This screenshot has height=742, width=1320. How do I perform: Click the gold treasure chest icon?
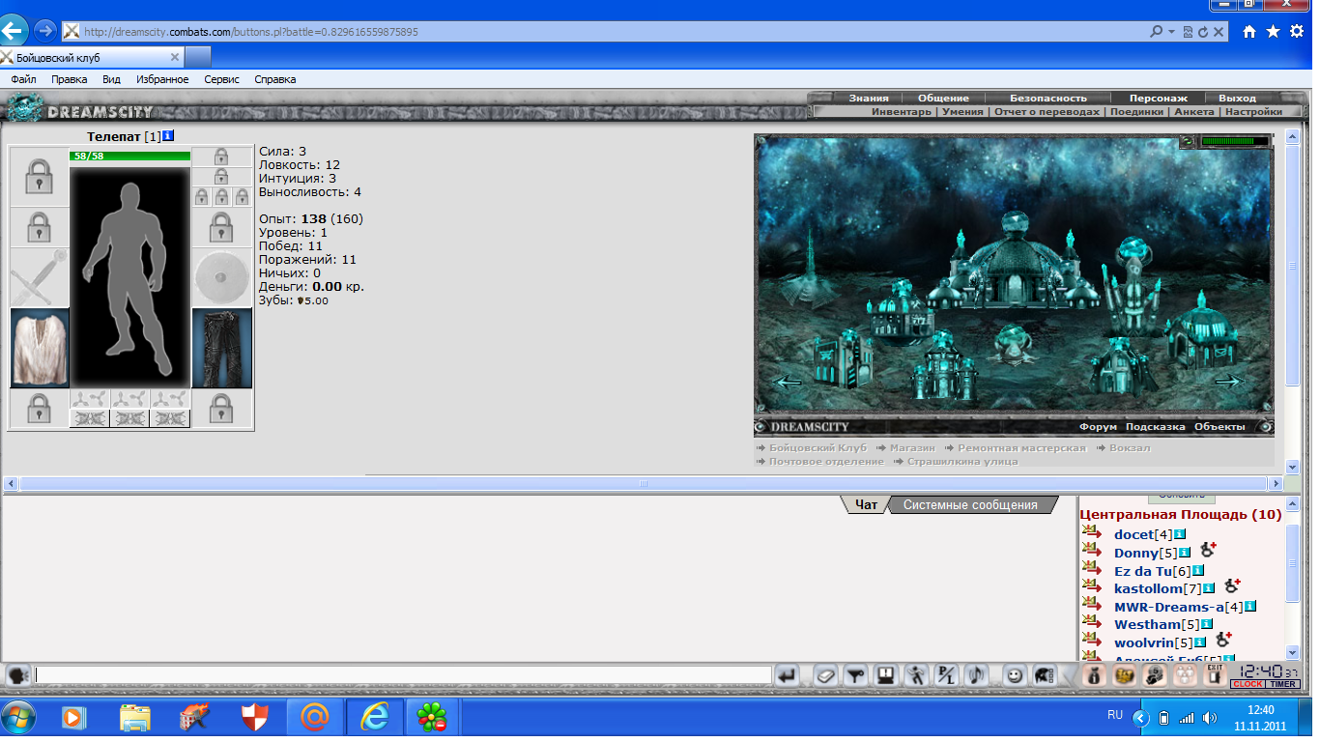point(1124,675)
